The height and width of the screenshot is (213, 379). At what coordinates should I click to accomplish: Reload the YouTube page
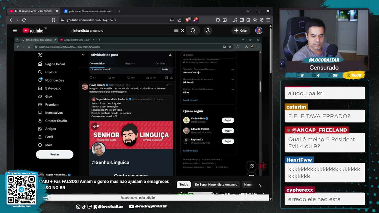pos(24,20)
